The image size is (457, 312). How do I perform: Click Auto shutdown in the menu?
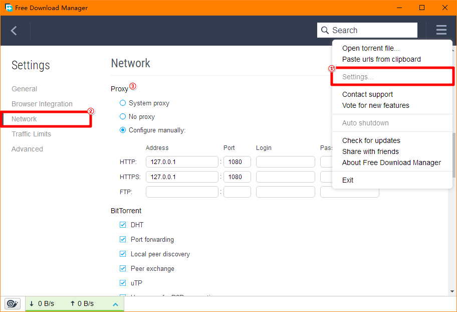click(365, 123)
